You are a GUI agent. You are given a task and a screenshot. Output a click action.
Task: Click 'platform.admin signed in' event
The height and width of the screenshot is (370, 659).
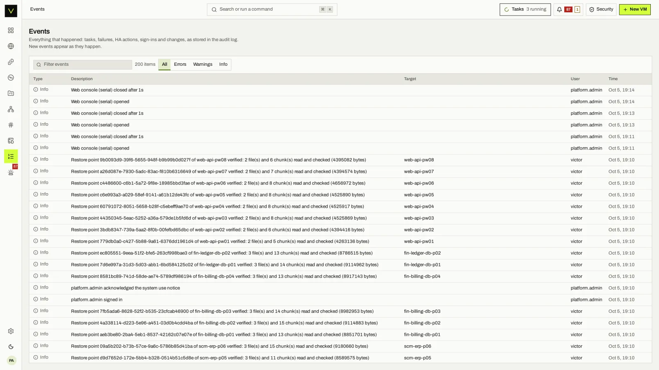coord(96,300)
